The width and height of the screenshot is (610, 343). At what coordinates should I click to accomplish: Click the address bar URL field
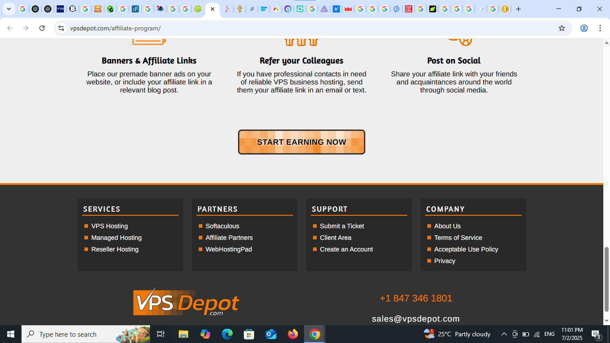(313, 28)
